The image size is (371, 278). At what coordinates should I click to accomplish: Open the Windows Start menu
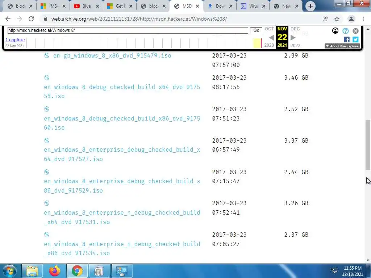tap(9, 271)
